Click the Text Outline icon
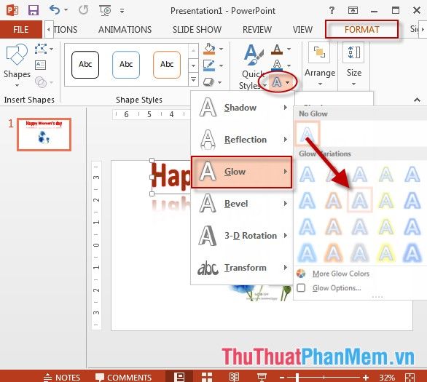This screenshot has width=427, height=382. pos(277,65)
